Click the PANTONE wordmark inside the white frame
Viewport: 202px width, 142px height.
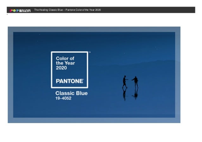70,81
